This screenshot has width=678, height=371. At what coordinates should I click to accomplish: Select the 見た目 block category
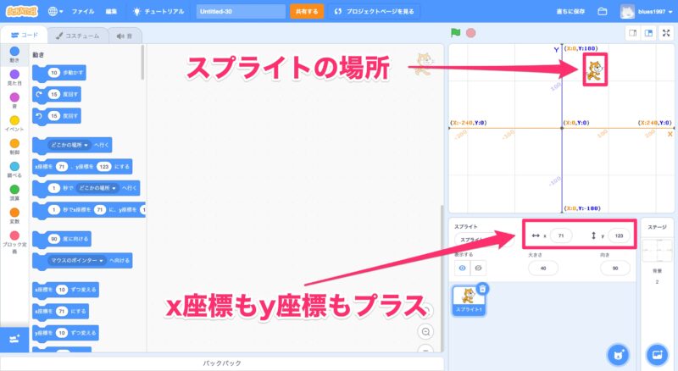coord(14,80)
